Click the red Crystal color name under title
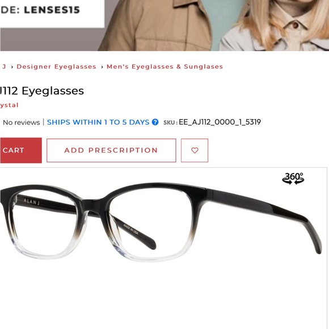Screen dimensions: 329x329 pyautogui.click(x=9, y=105)
